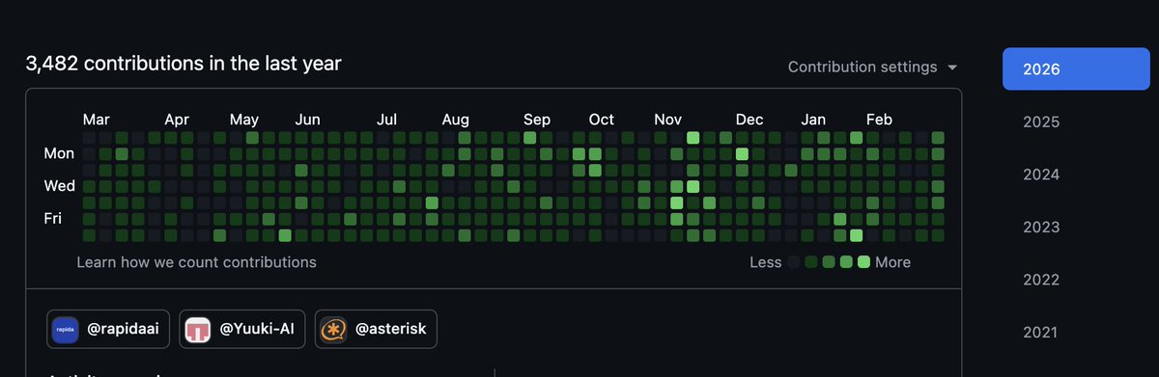
Task: Click the 'Less' legend label
Action: pos(766,262)
